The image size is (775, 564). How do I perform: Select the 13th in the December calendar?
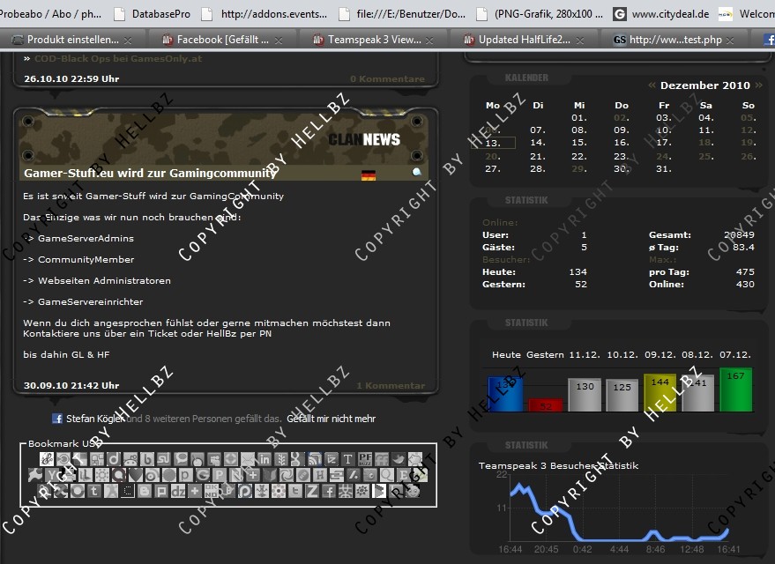point(494,143)
